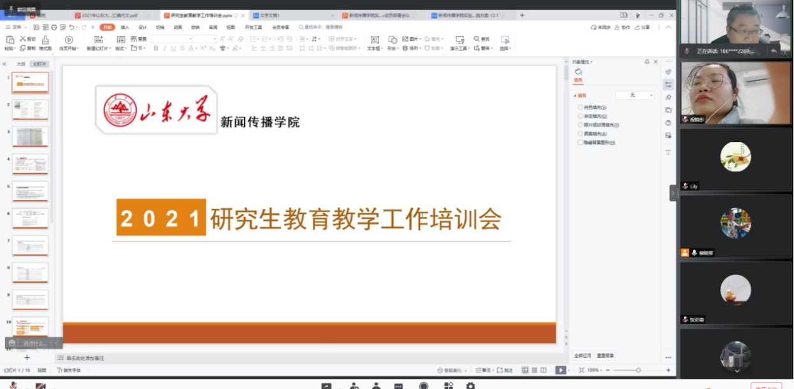Click the settings gear in the meeting toolbar
This screenshot has width=794, height=389.
pos(470,386)
